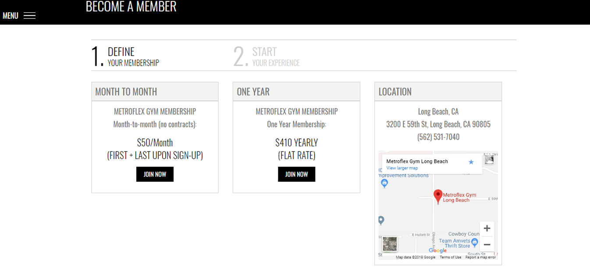This screenshot has height=271, width=590.
Task: Select the blue Improvement Solutions map marker
Action: (x=384, y=183)
